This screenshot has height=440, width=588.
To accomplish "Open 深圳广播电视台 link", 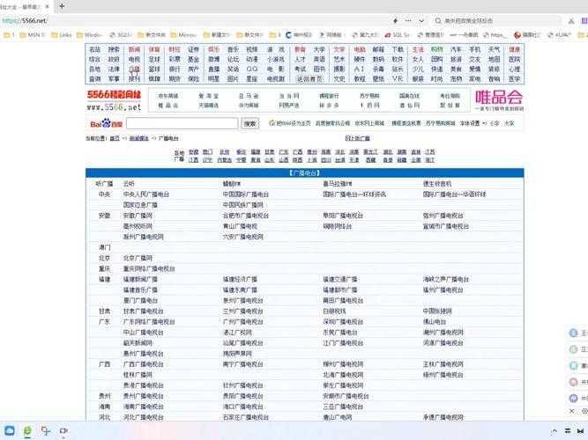I will 343,322.
